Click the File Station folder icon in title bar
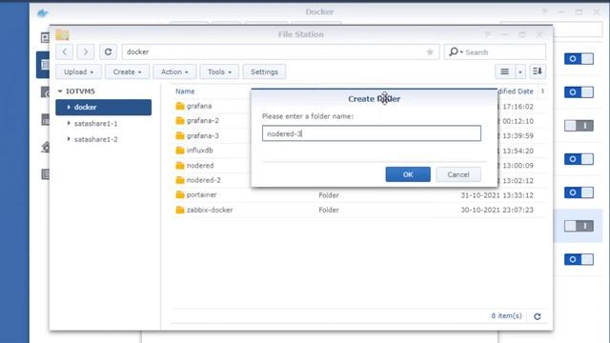This screenshot has width=610, height=343. click(62, 34)
